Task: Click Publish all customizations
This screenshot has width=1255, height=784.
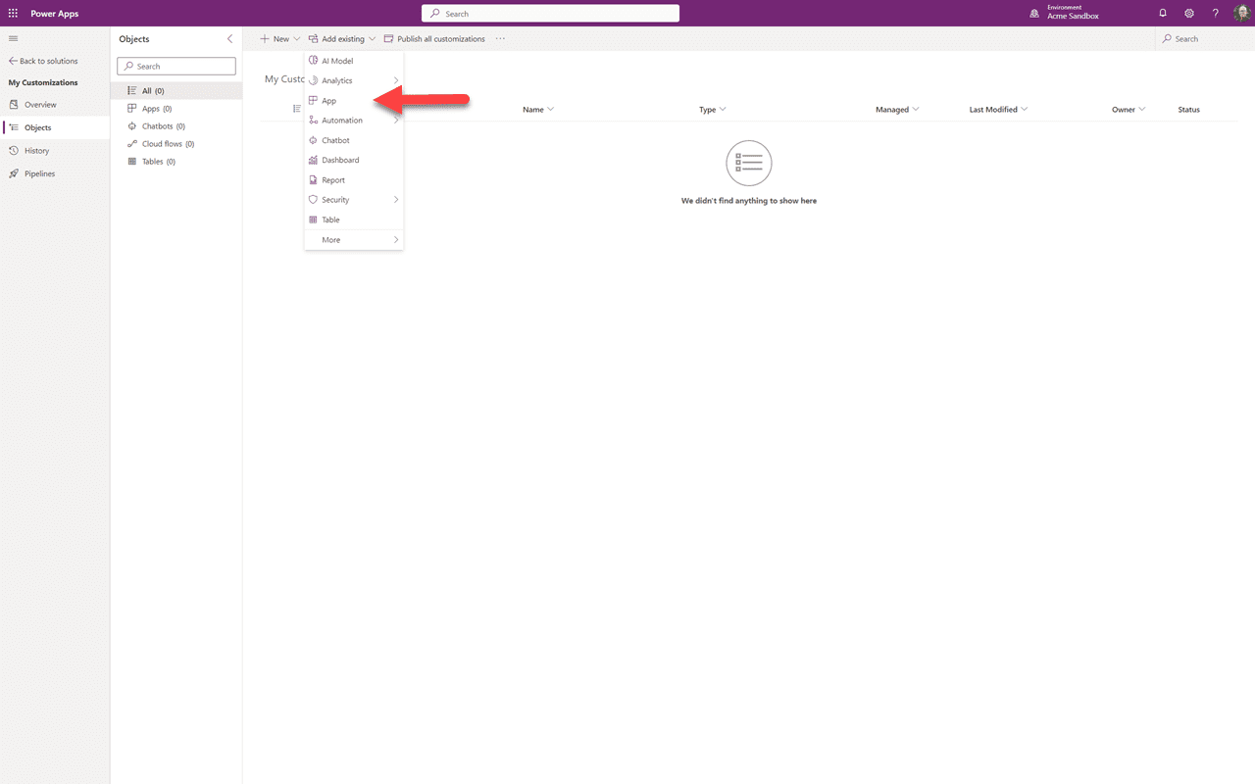Action: click(435, 38)
